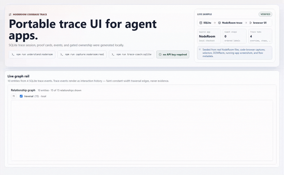284x175 pixels.
Task: Click the 'overview, steps' caption
Action: point(260,41)
